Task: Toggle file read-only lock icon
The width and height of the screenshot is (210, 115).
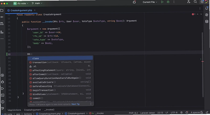Action: [x=207, y=112]
